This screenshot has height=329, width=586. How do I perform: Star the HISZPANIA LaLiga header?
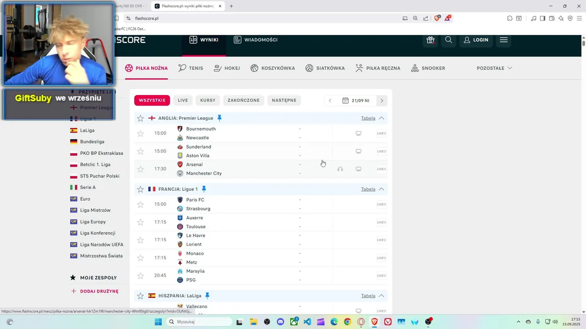click(141, 296)
